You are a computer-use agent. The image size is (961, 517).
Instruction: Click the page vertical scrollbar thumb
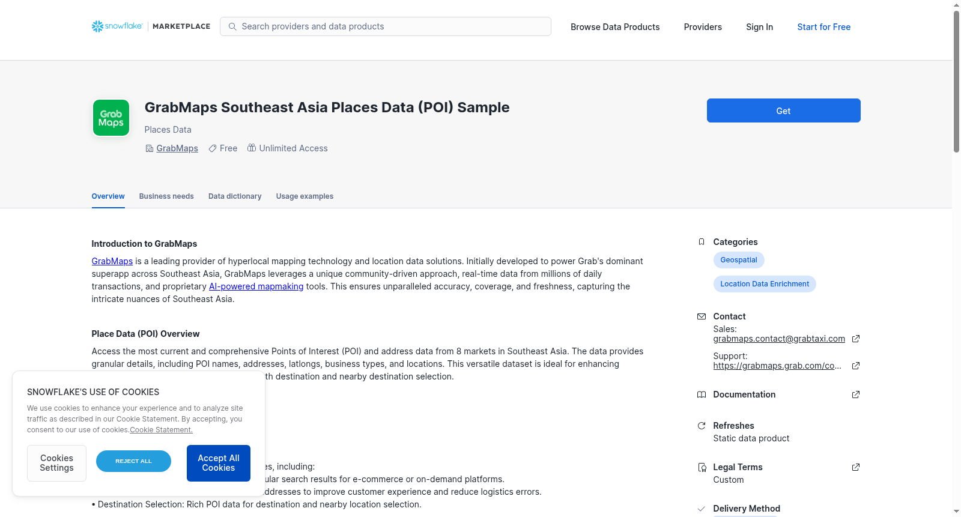956,82
